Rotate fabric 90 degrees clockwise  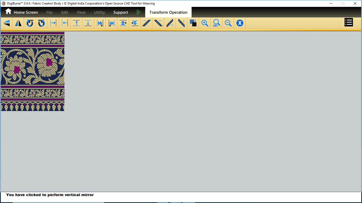pyautogui.click(x=30, y=23)
